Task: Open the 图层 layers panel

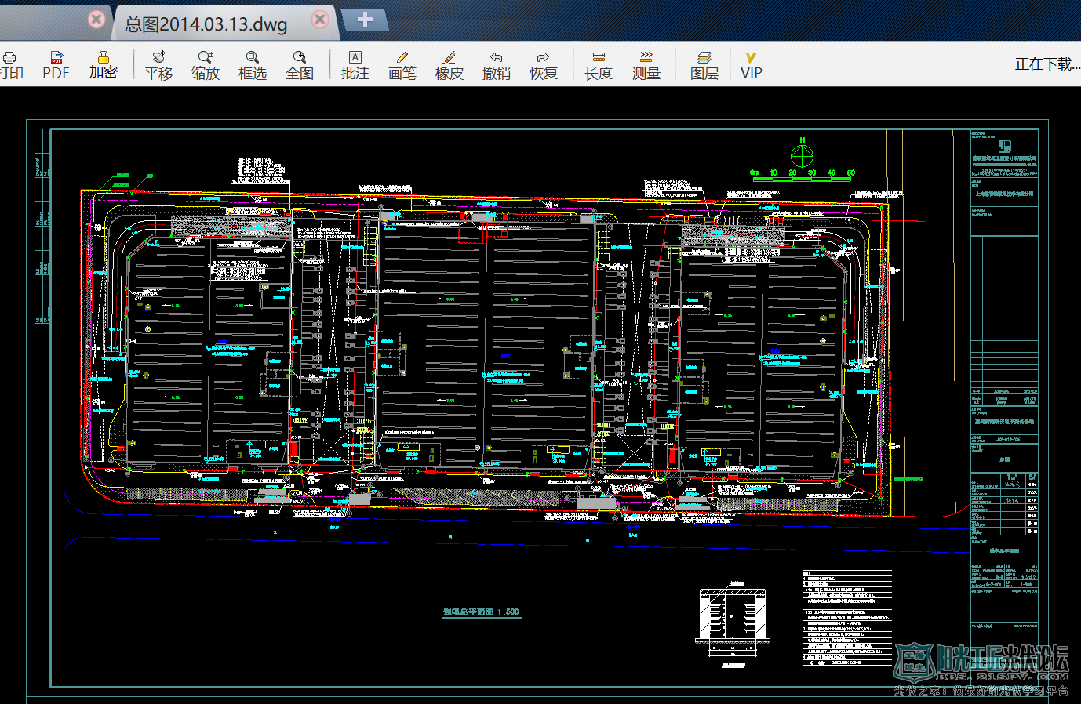Action: [x=704, y=65]
